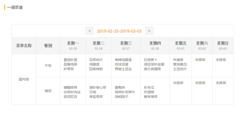This screenshot has height=113, width=244.
Task: Click the date range 2019-02-25-2019-03-03
Action: (119, 31)
